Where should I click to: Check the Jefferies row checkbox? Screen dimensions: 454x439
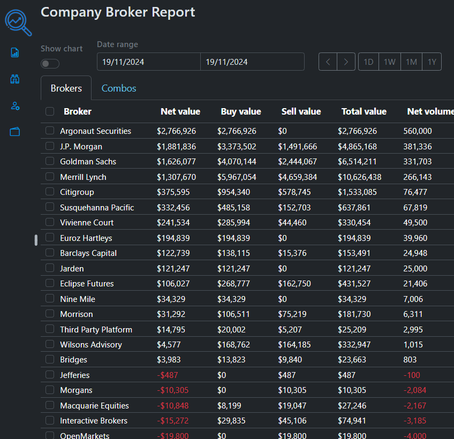point(50,375)
